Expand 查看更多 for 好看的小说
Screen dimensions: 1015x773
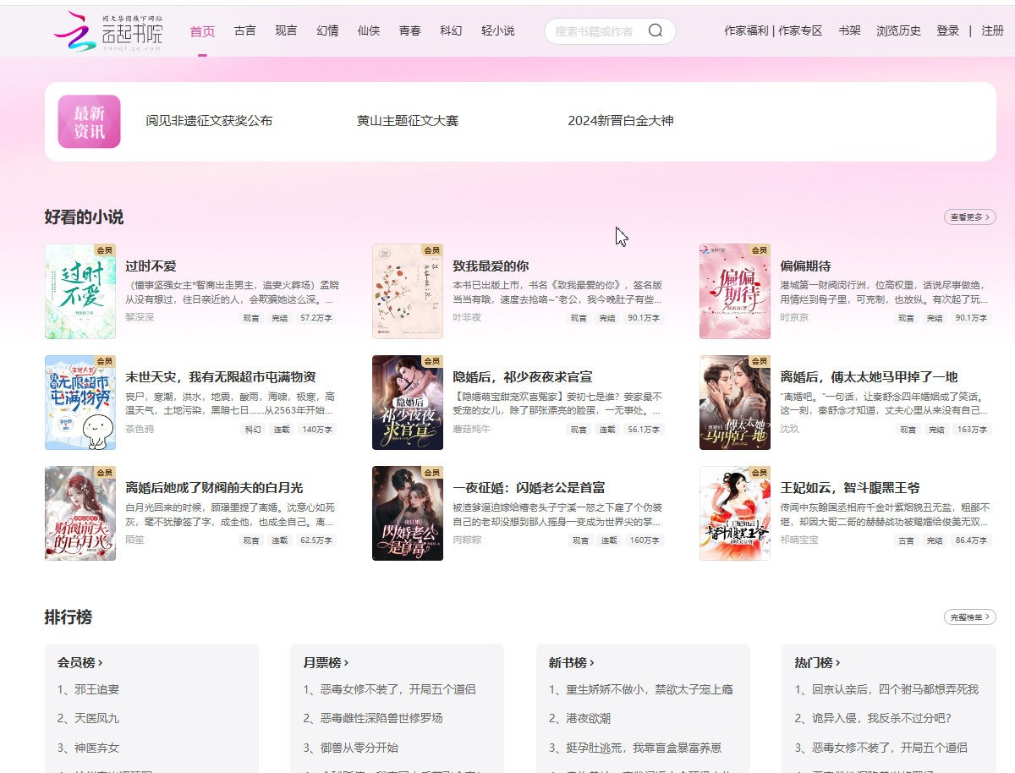pyautogui.click(x=969, y=217)
